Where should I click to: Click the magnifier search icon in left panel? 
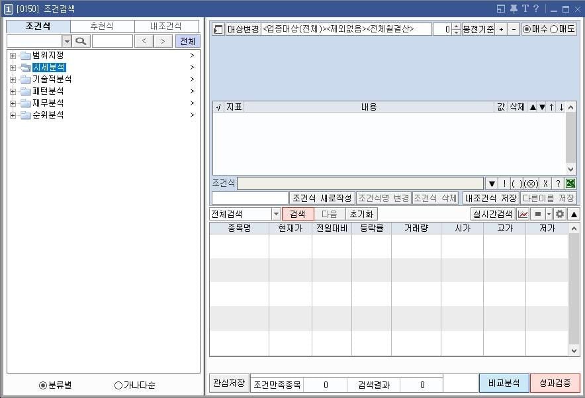[81, 40]
